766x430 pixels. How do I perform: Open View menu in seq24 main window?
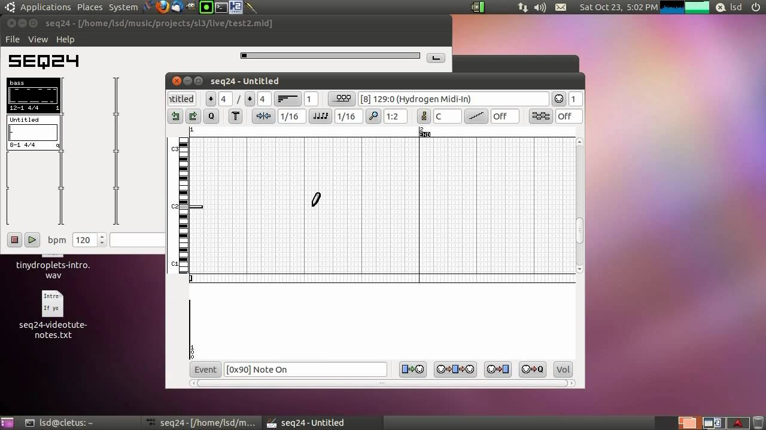38,39
